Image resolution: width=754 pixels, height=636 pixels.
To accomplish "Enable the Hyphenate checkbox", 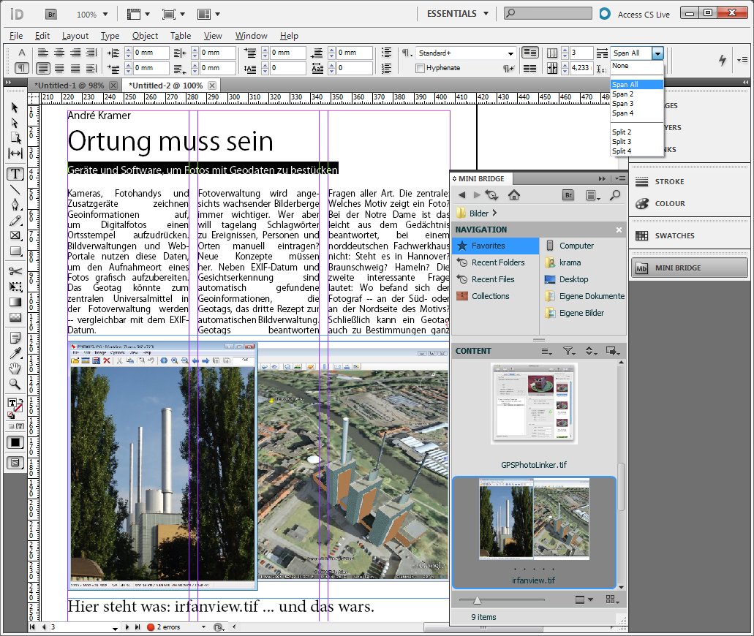I will click(x=420, y=68).
